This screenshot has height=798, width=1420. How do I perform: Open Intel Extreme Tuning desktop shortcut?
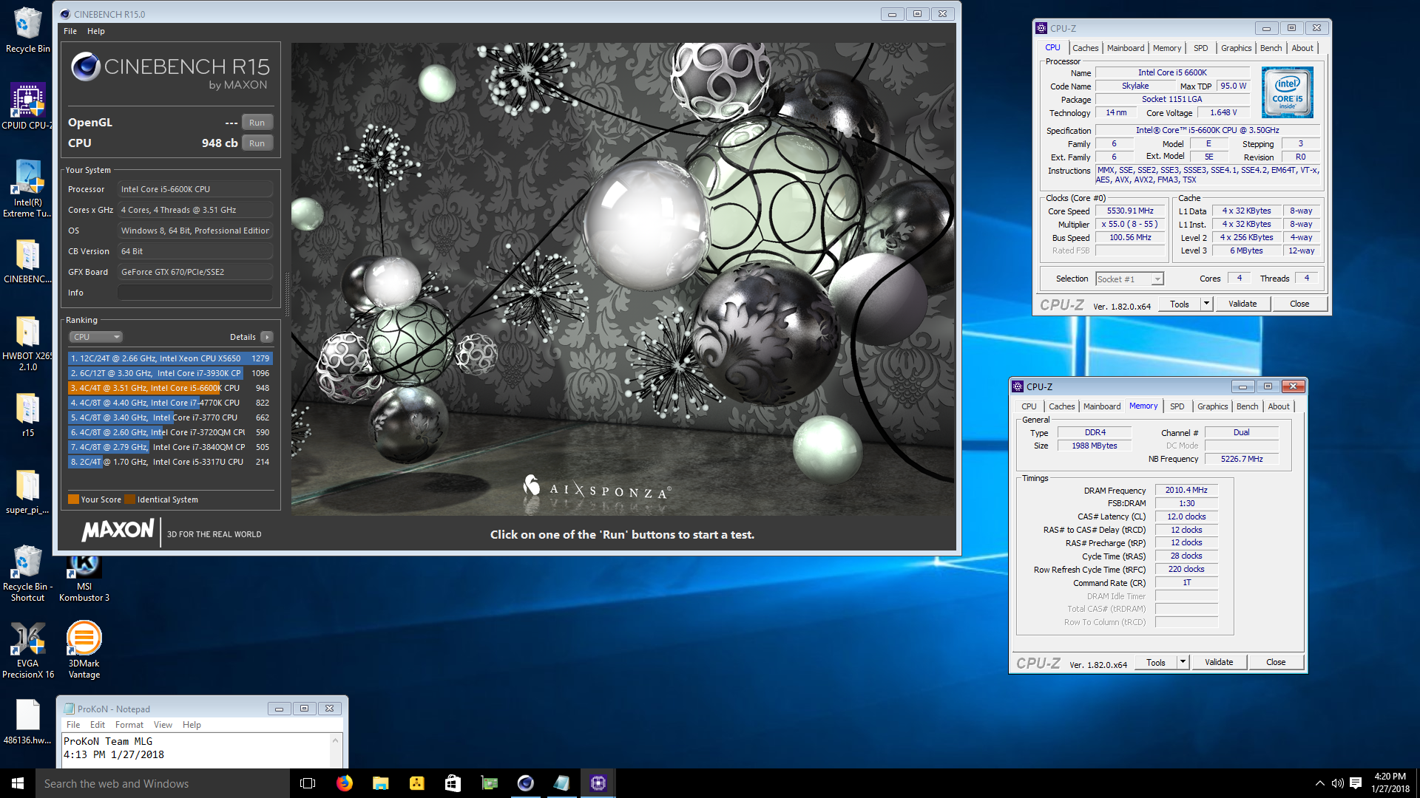[x=27, y=188]
